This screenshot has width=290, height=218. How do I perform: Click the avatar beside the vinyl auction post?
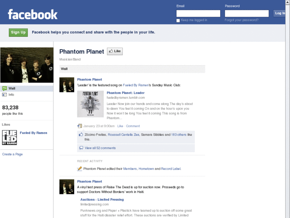67,187
